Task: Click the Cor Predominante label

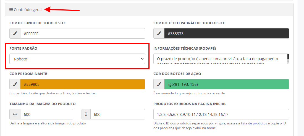Action: point(28,74)
